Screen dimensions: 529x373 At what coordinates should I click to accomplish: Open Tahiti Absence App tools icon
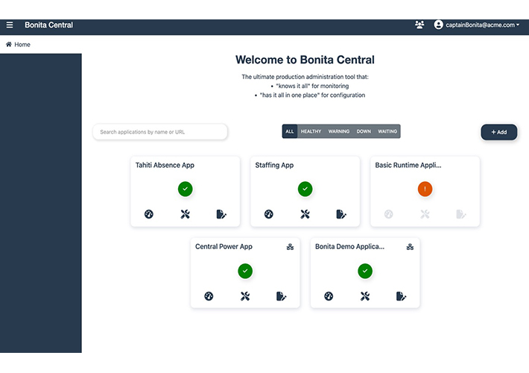[186, 214]
